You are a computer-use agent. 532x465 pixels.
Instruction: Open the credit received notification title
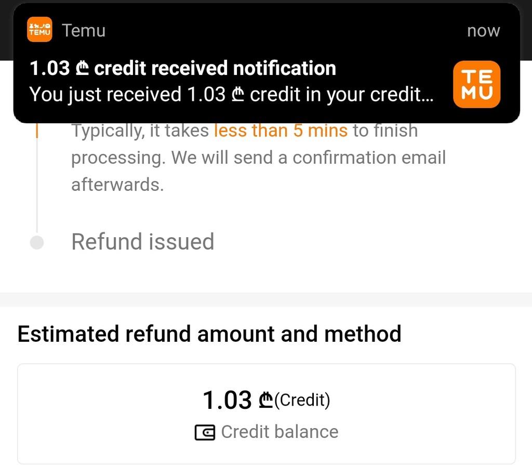(x=183, y=68)
